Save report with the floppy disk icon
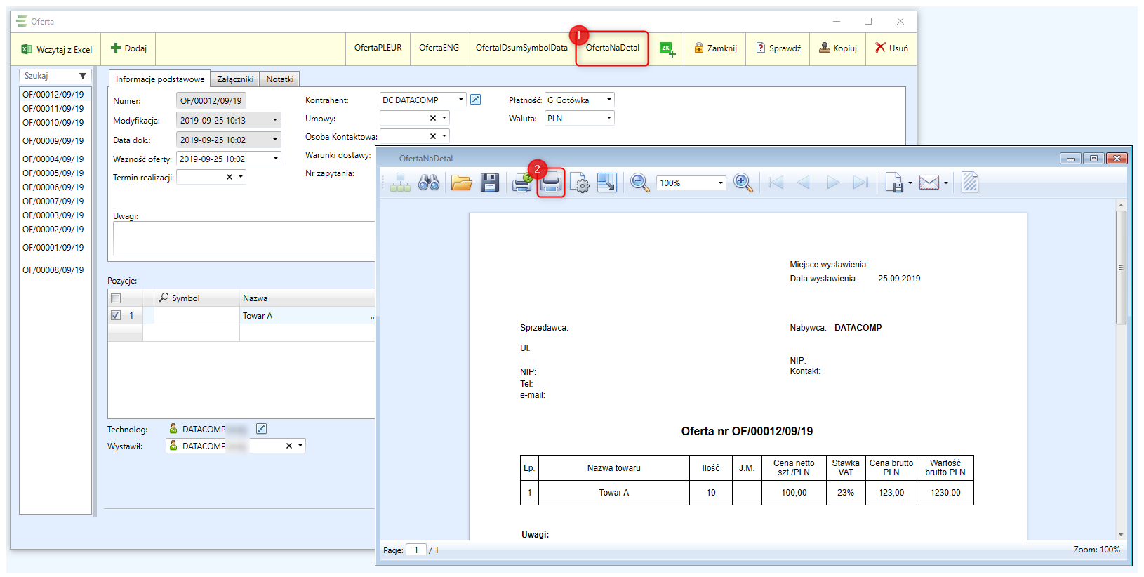The width and height of the screenshot is (1144, 577). (x=490, y=183)
